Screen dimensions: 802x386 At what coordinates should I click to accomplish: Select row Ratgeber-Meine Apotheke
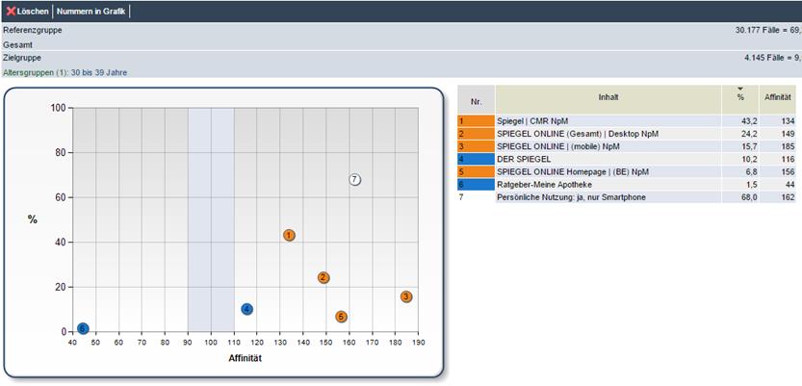pos(608,185)
